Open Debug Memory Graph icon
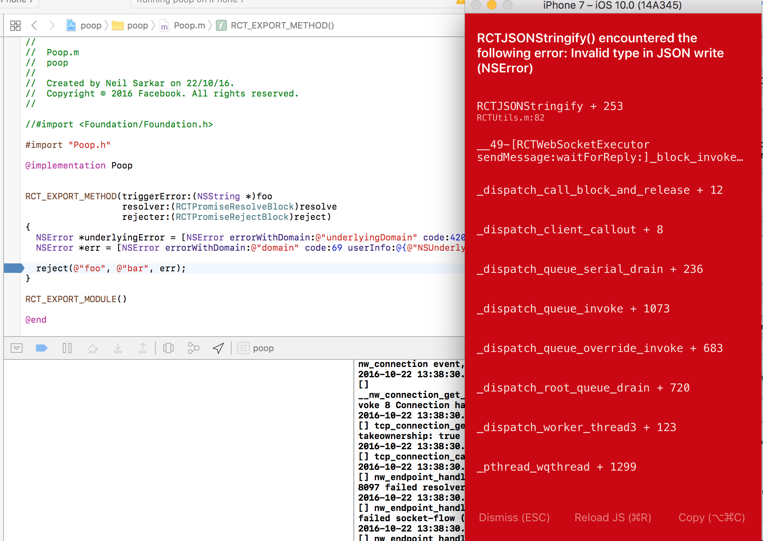The height and width of the screenshot is (541, 763). [193, 348]
